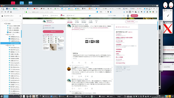This screenshot has height=98, width=174.
Task: Open the Twitterの高度な検索 bookmark
Action: tap(14, 26)
